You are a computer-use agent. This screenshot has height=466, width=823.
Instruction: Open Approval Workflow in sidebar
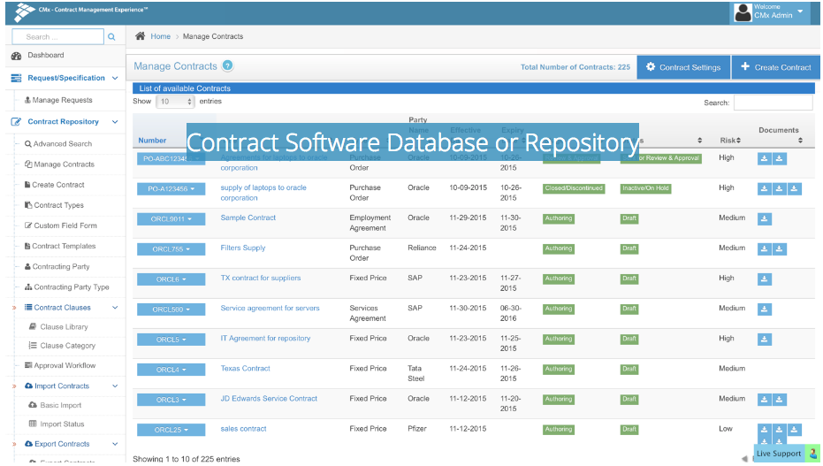pyautogui.click(x=65, y=366)
